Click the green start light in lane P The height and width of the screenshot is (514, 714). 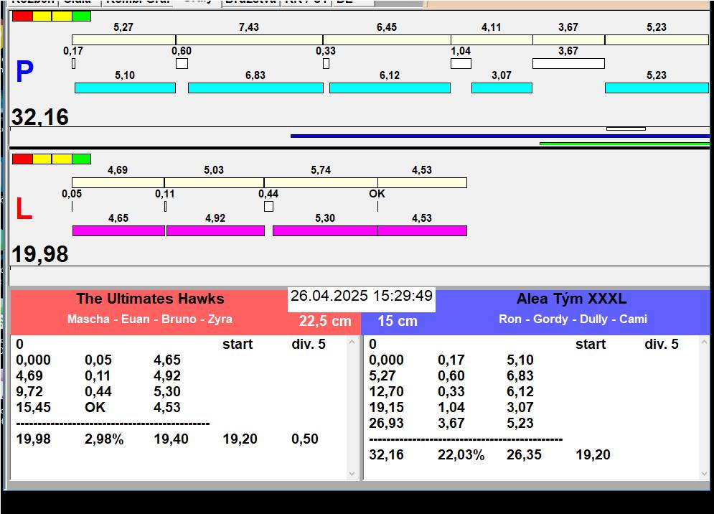[81, 16]
